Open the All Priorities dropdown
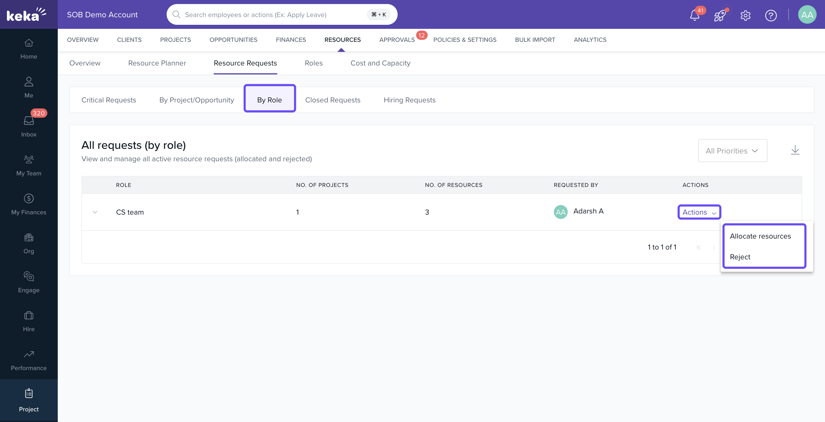Image resolution: width=825 pixels, height=422 pixels. pos(732,150)
